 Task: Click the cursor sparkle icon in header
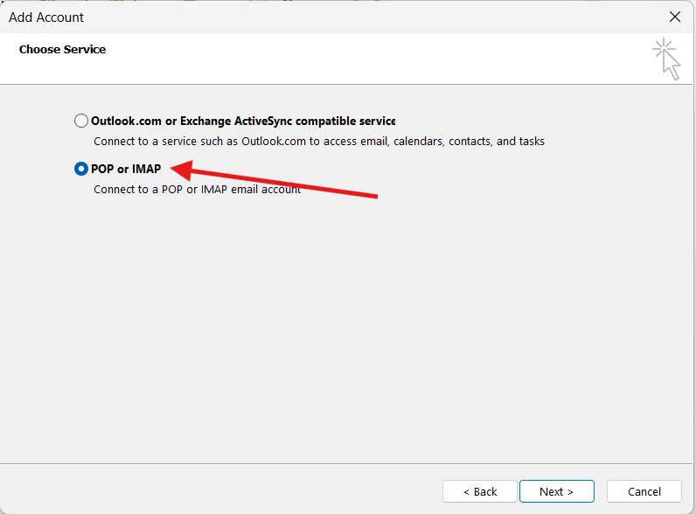[666, 58]
